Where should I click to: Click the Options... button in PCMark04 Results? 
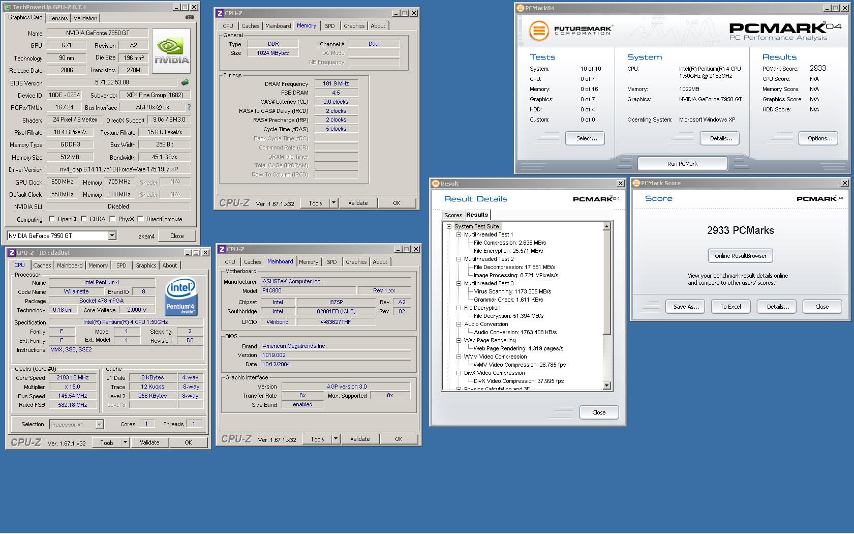pyautogui.click(x=819, y=138)
